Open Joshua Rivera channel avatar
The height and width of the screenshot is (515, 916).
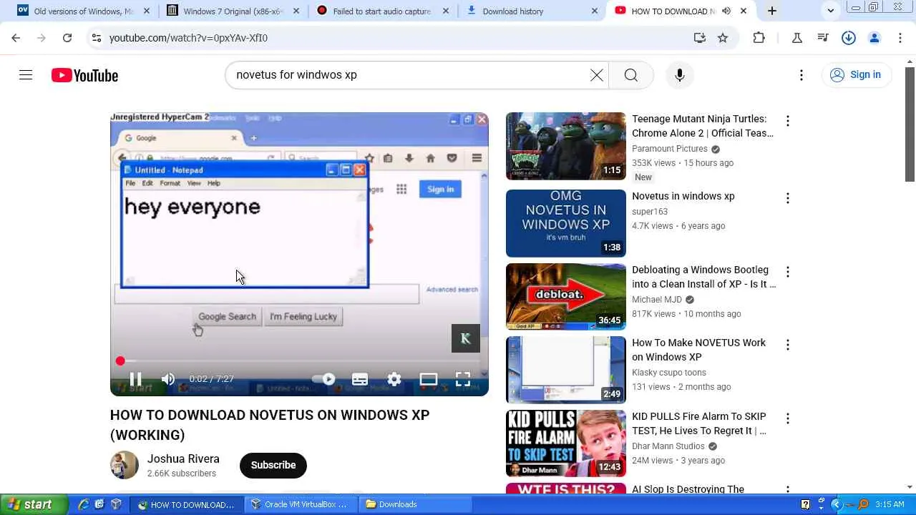[x=125, y=465]
